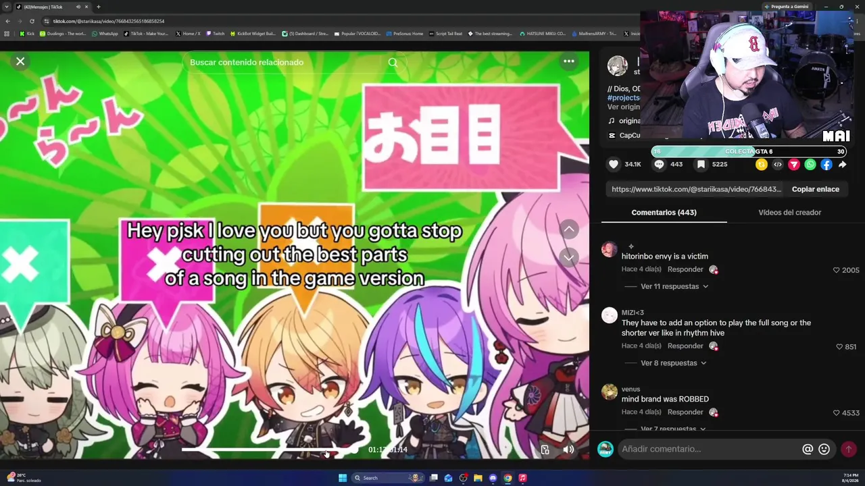Send to friends via red icon

[794, 165]
